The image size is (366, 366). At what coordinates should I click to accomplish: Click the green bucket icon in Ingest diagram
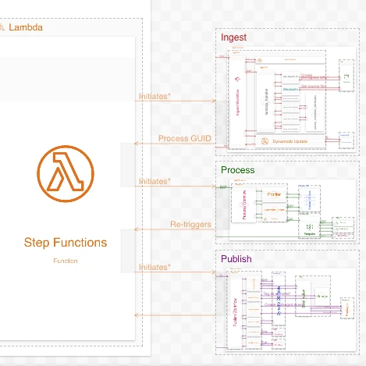pyautogui.click(x=346, y=76)
